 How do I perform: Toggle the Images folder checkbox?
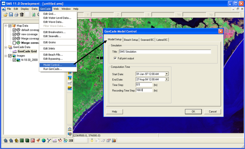(x=10, y=56)
